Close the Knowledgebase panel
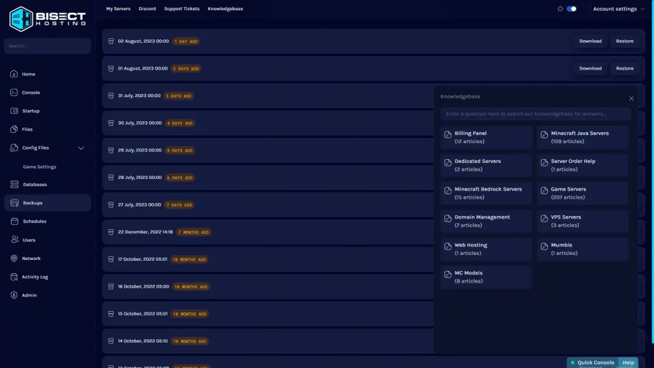Screen dimensions: 654x368 pyautogui.click(x=631, y=98)
